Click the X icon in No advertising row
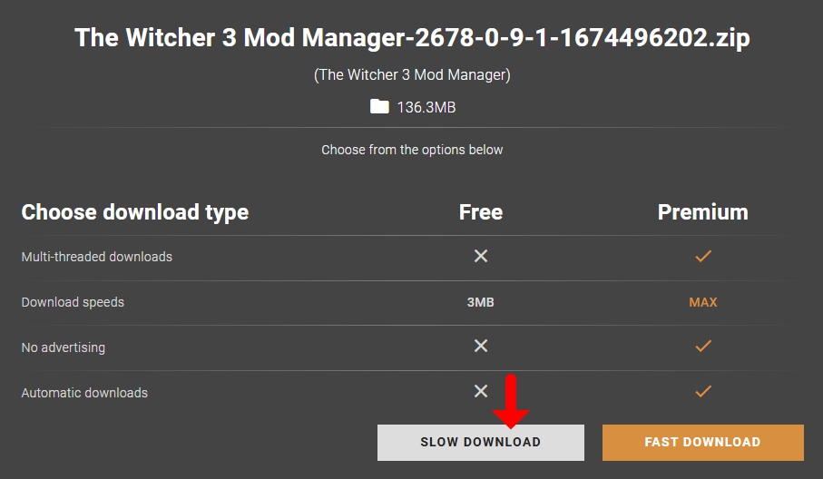 [481, 346]
